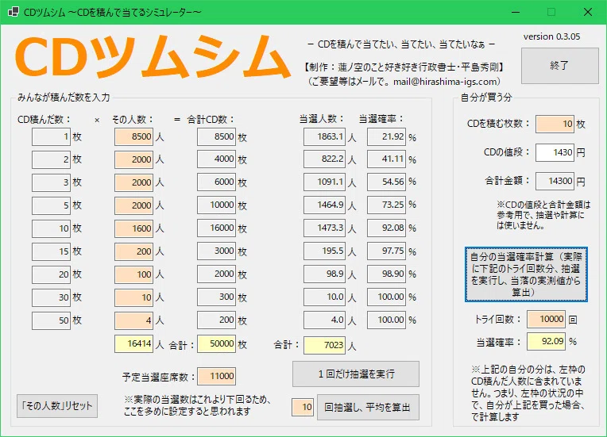The height and width of the screenshot is (437, 607).
Task: Click the CDの値段 field showing 1430
Action: [555, 152]
